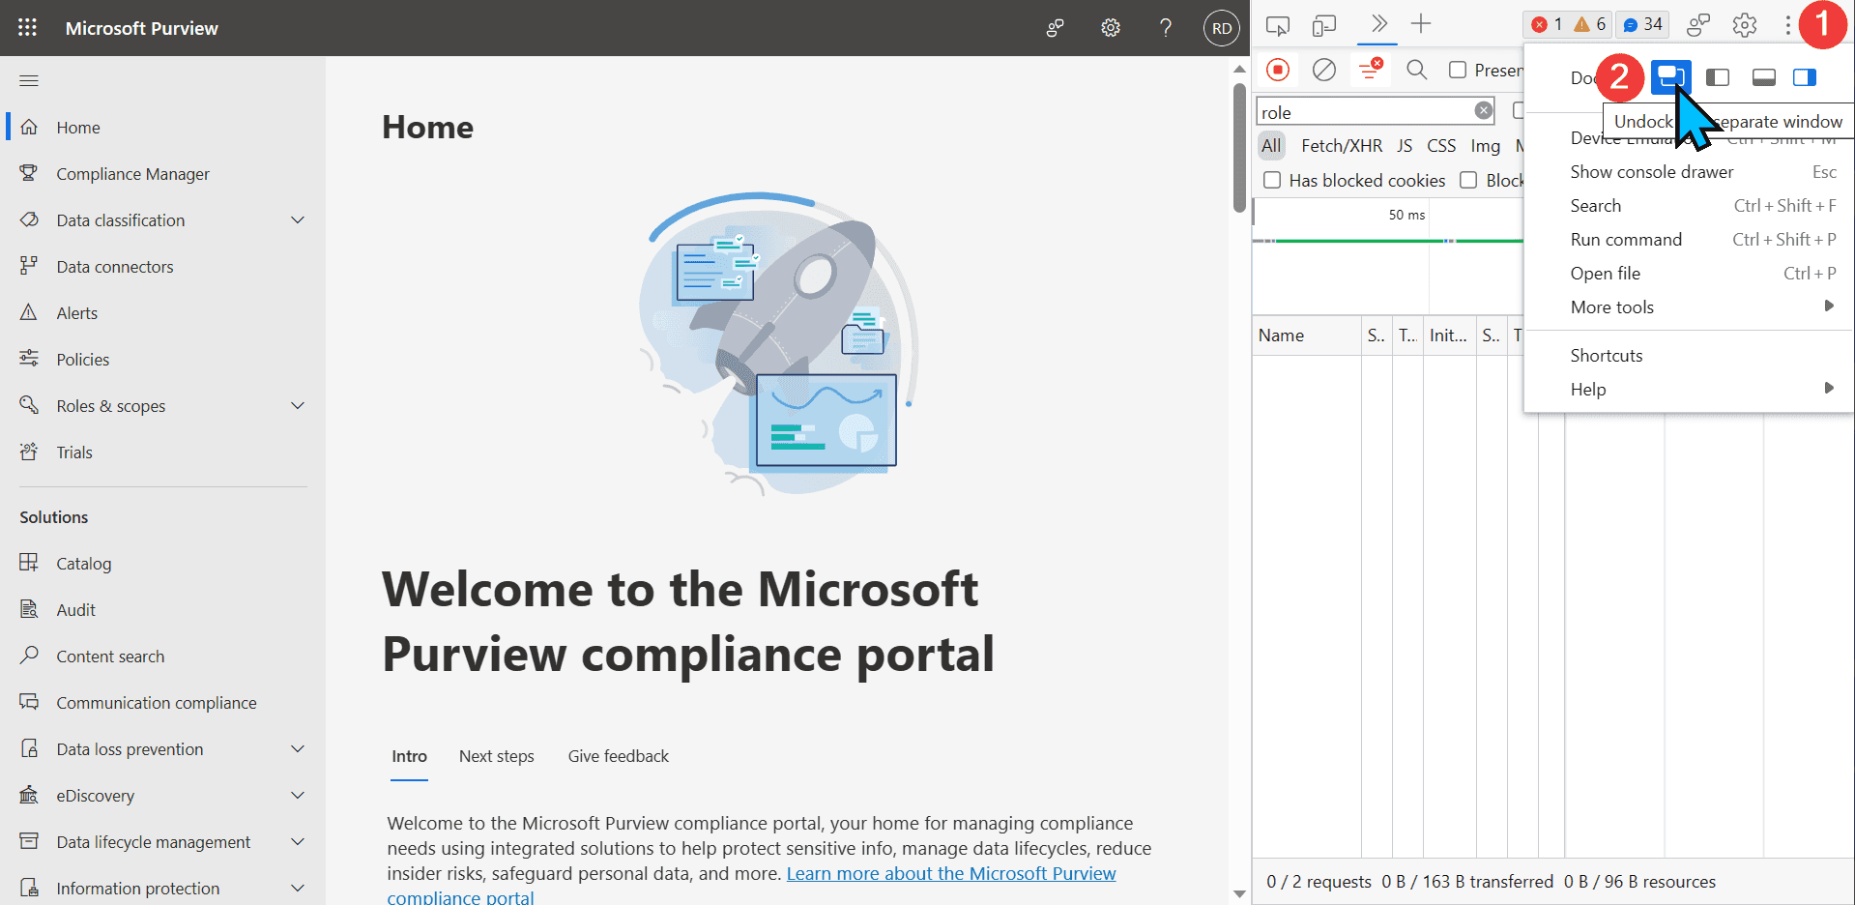Select the All request type filter
The image size is (1855, 905).
(x=1271, y=146)
